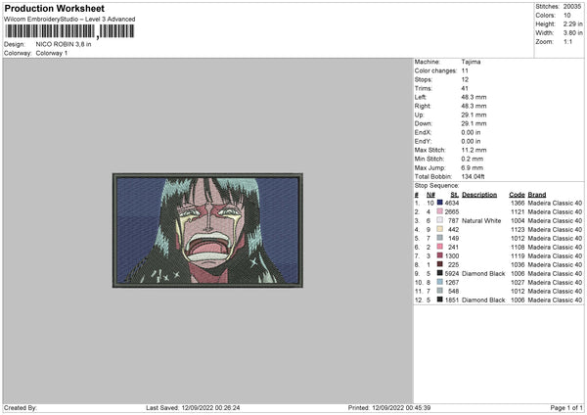Select the cream swatch in stop 4
This screenshot has height=415, width=587.
click(440, 229)
